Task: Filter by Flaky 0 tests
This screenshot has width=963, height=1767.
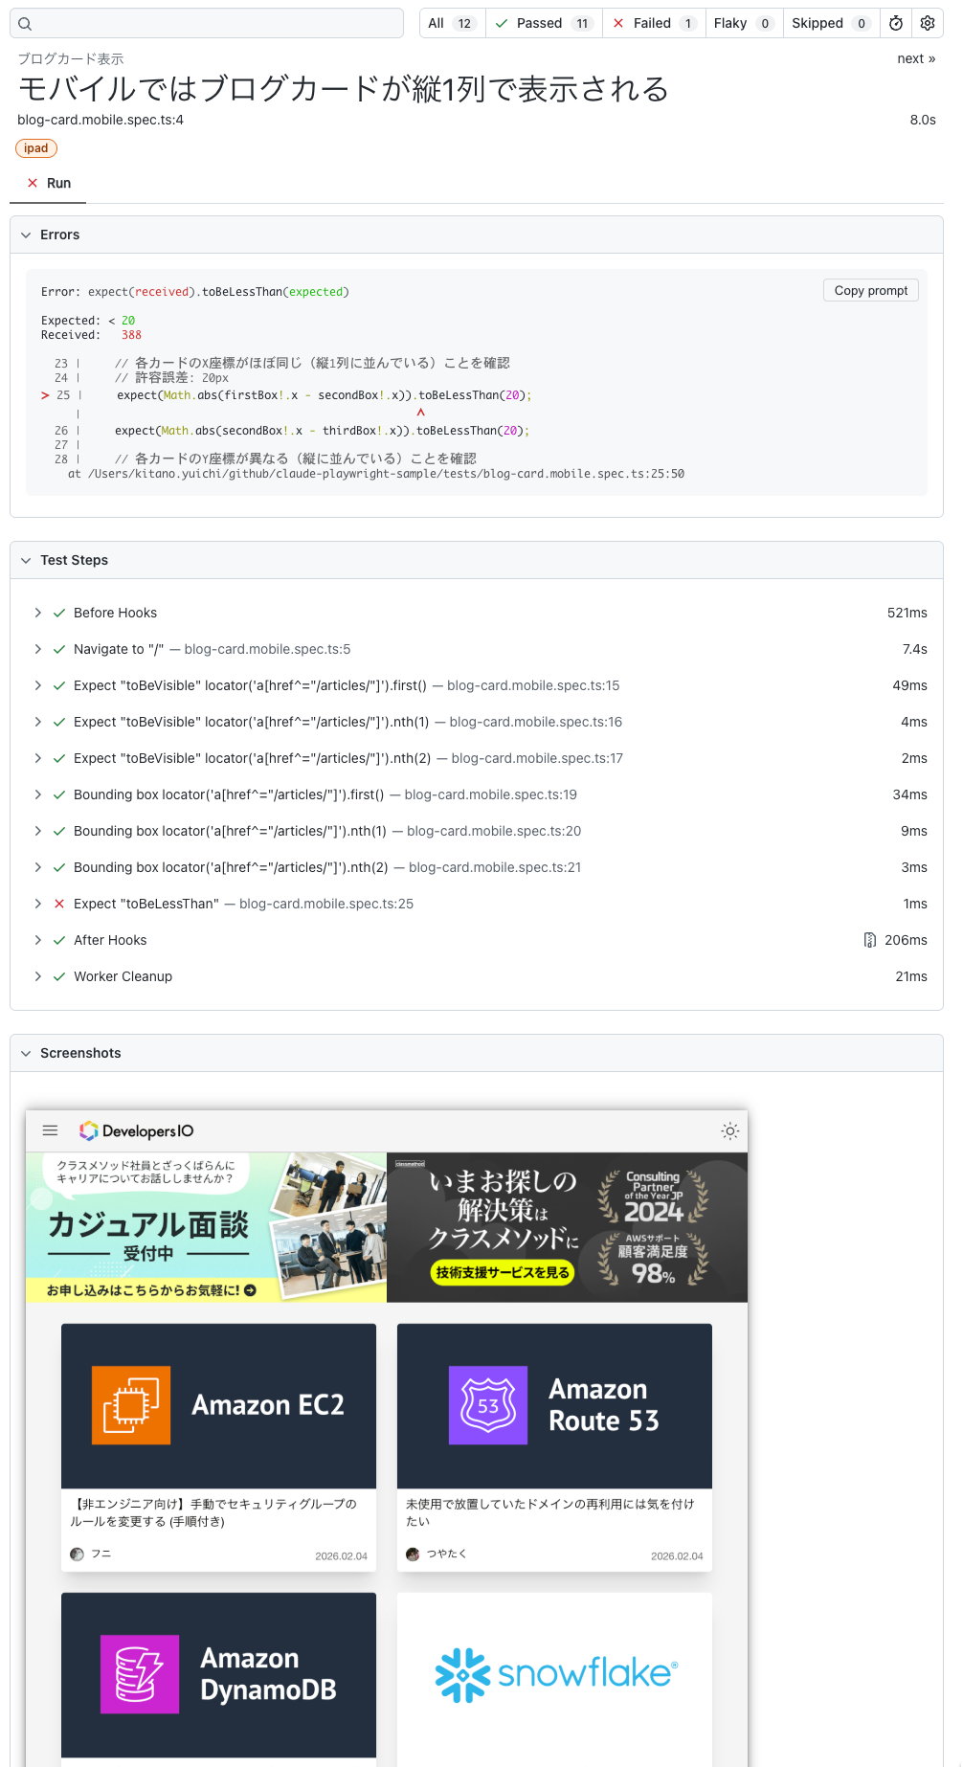Action: click(744, 23)
